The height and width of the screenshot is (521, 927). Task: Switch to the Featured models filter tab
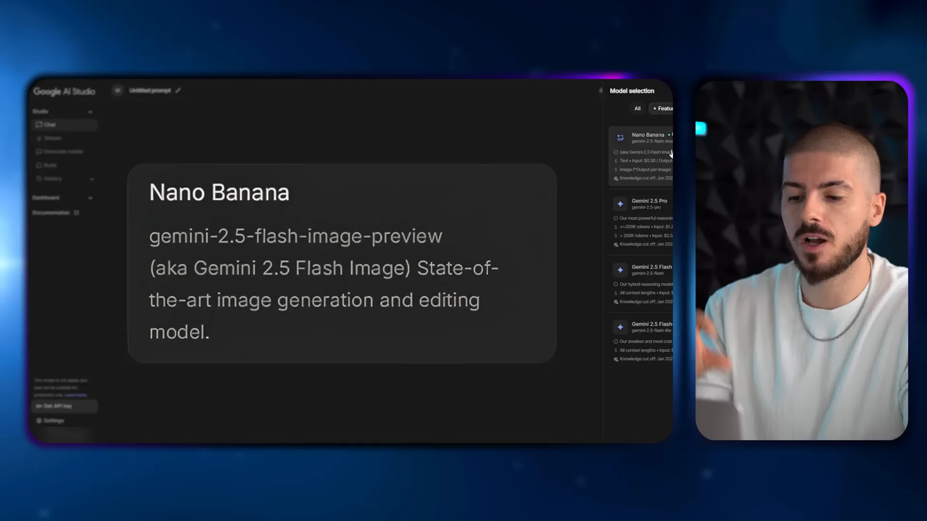click(663, 109)
